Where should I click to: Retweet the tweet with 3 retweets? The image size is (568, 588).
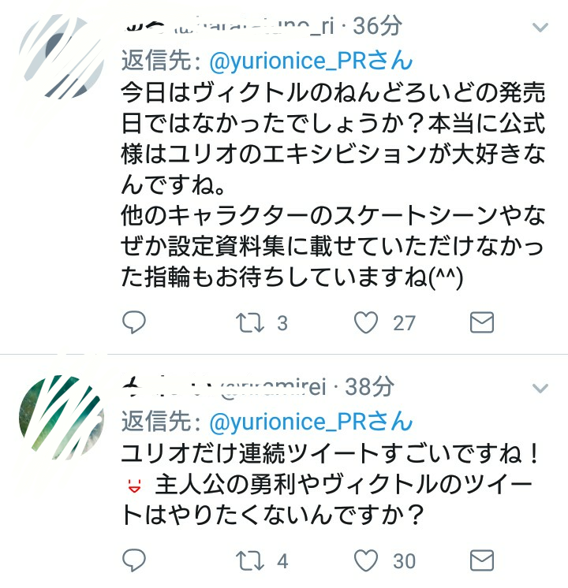[249, 323]
